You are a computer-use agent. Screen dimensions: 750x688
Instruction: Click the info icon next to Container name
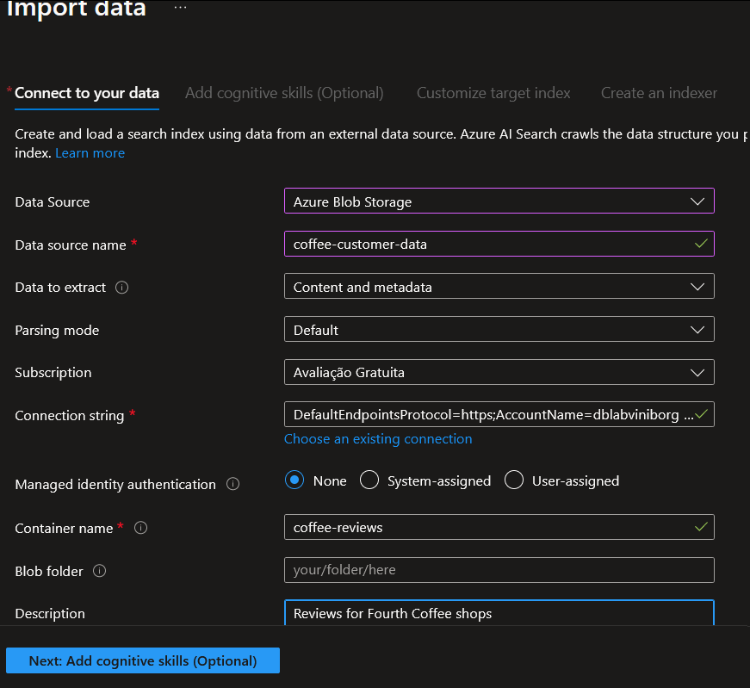pyautogui.click(x=141, y=528)
